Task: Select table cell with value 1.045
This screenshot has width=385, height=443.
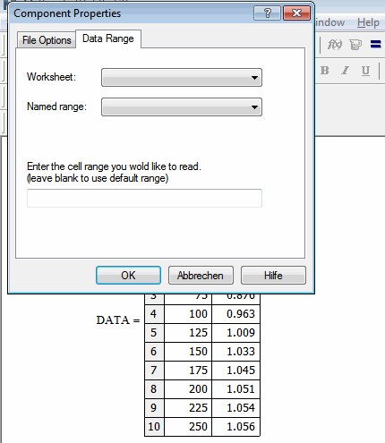Action: [235, 371]
